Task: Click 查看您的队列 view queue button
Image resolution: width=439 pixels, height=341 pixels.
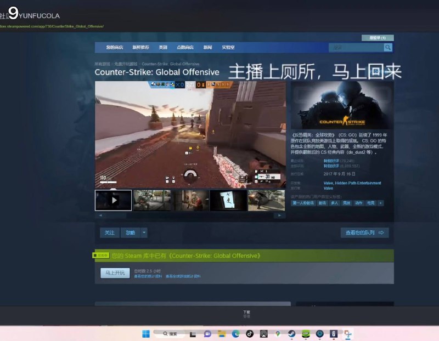Action: [364, 232]
